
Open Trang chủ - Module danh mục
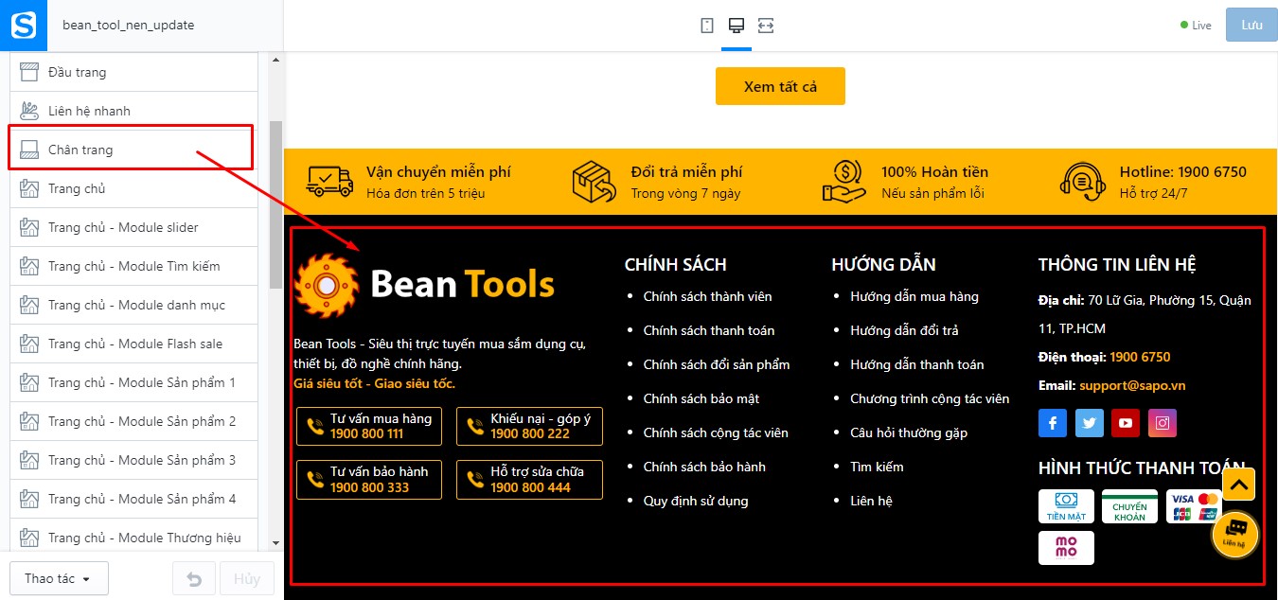click(133, 305)
